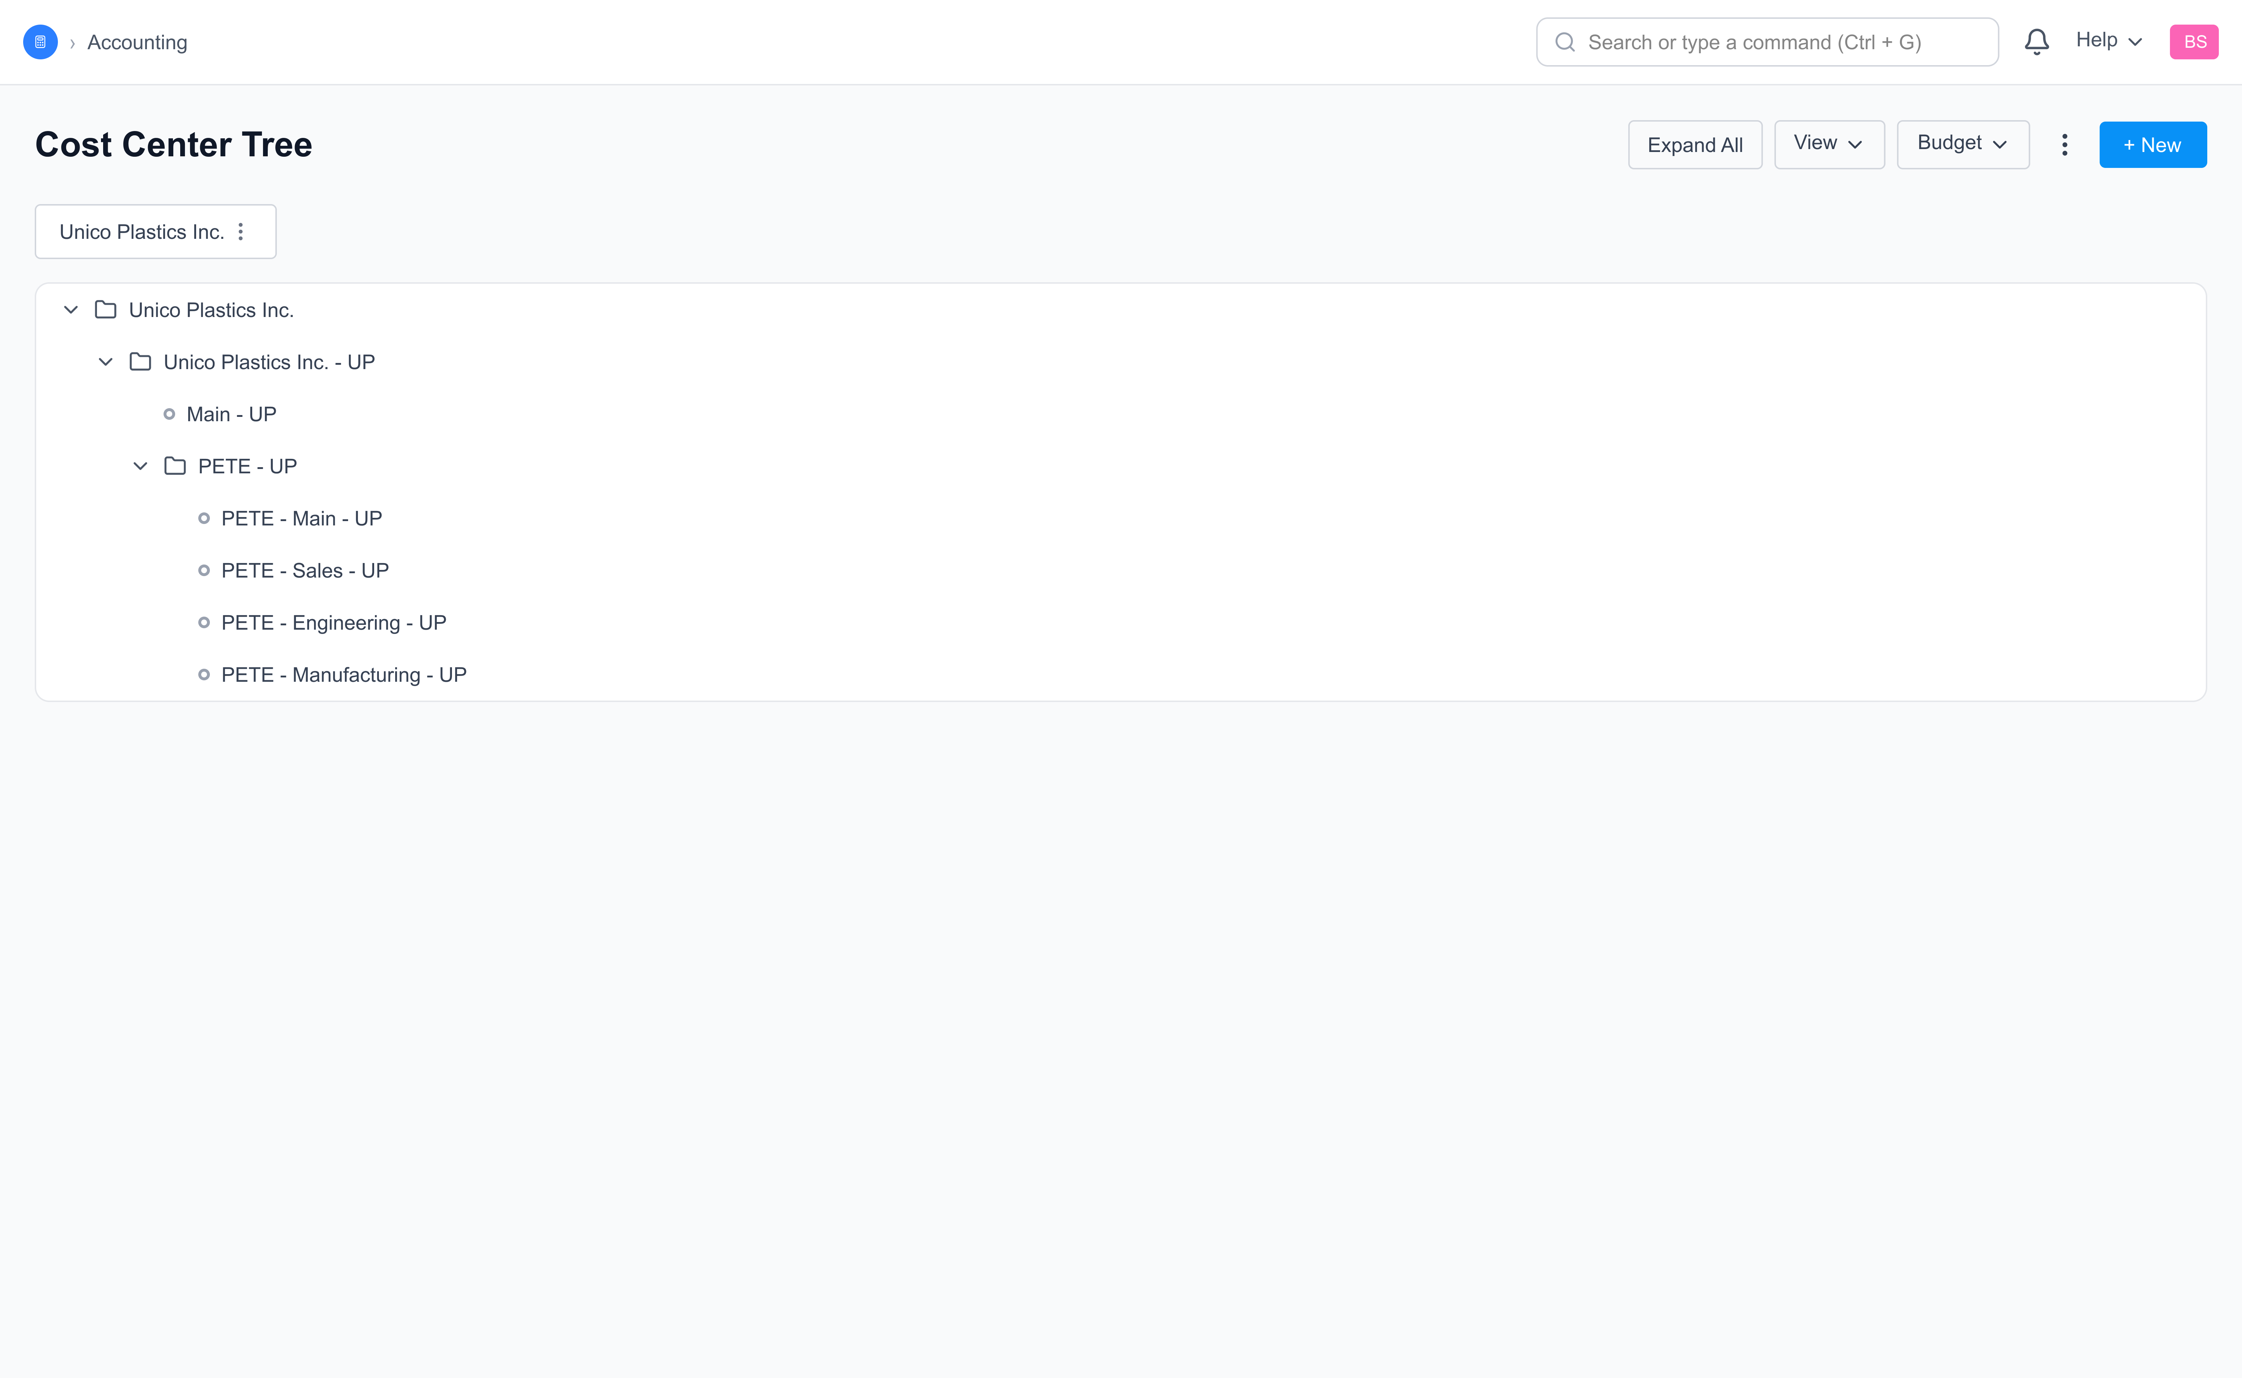Create a new cost center with + New
This screenshot has width=2242, height=1378.
click(2152, 145)
